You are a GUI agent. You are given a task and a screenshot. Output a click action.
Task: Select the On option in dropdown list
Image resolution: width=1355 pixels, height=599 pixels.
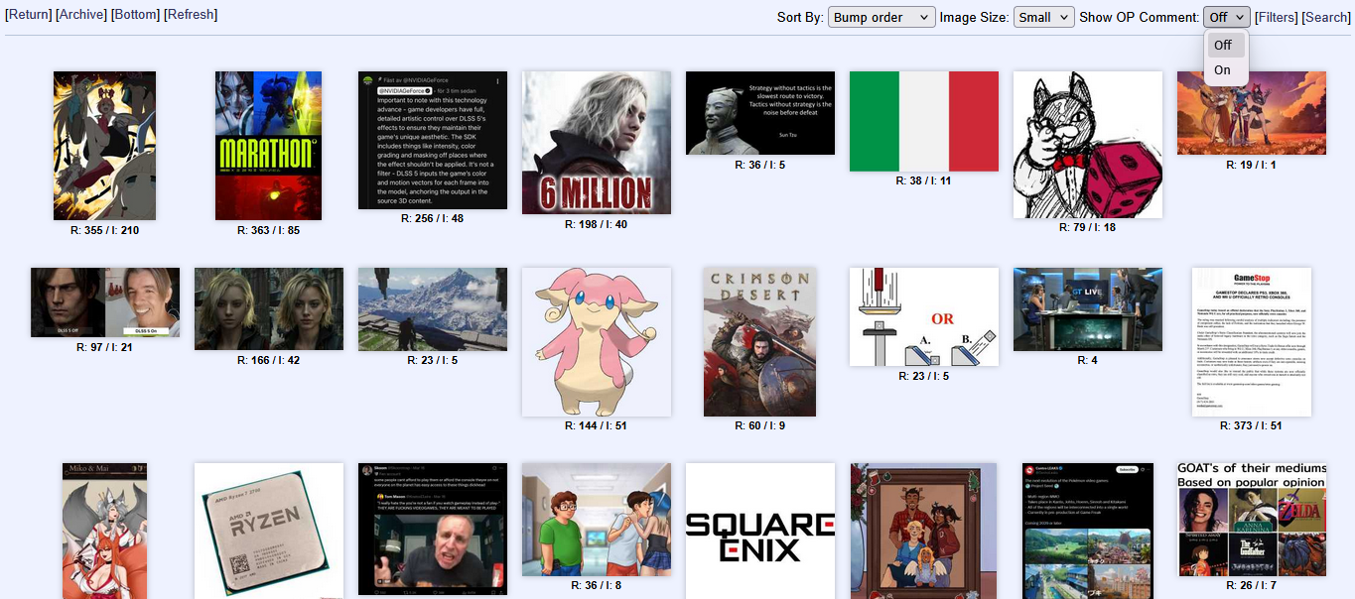[1227, 70]
